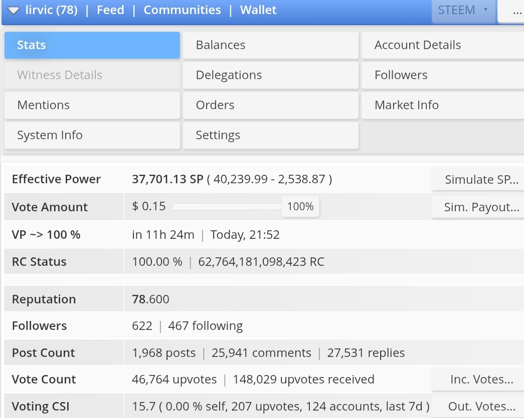The width and height of the screenshot is (524, 418).
Task: Switch to the Followers tab
Action: point(443,75)
